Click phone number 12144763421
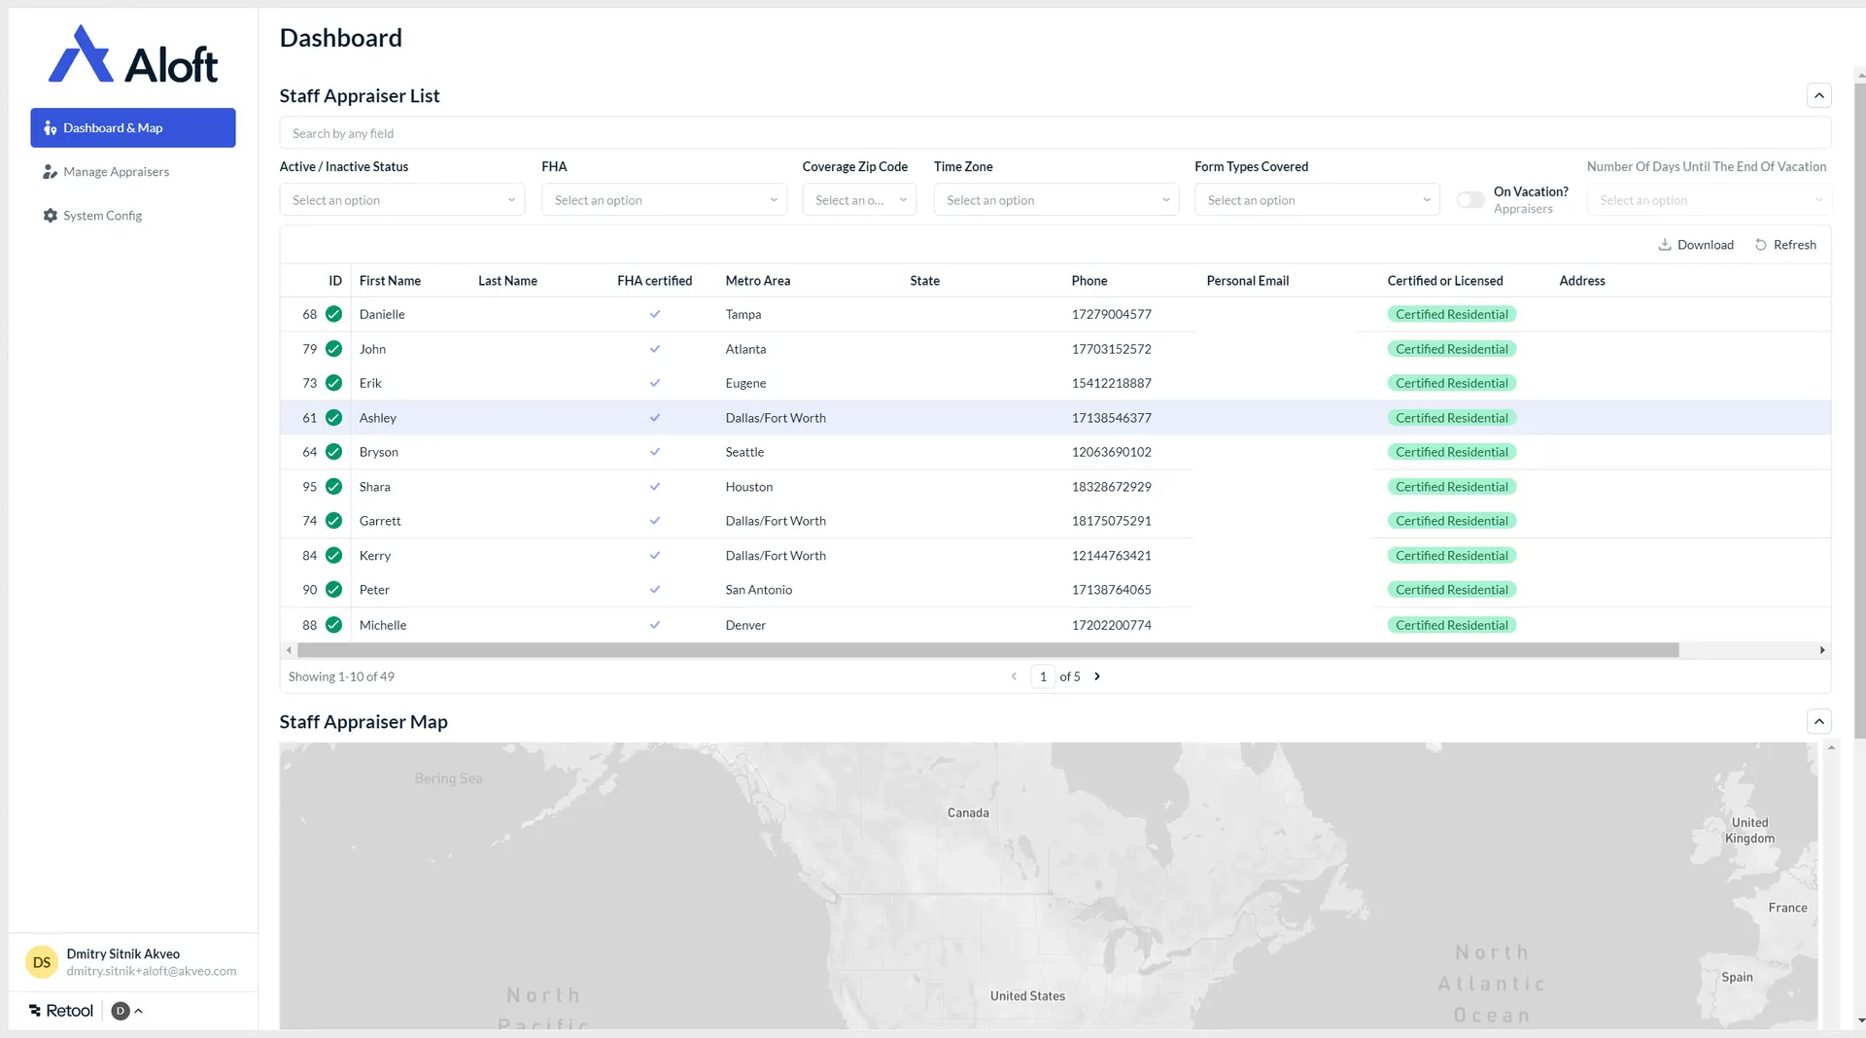This screenshot has width=1866, height=1038. 1112,556
